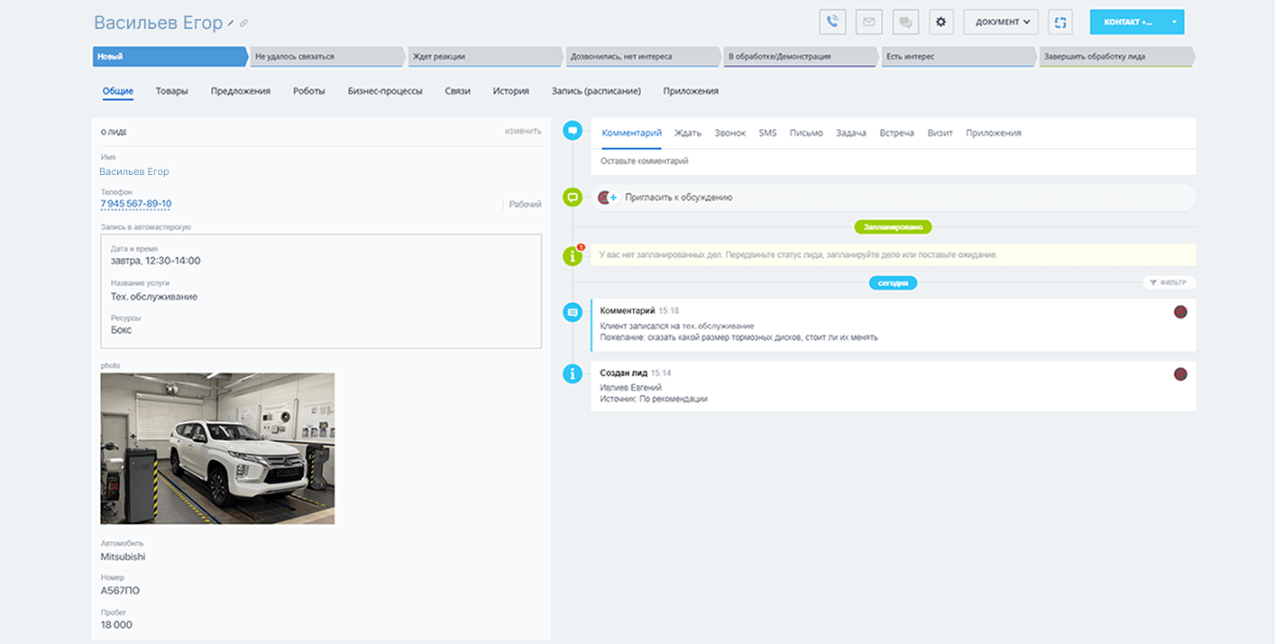1275x644 pixels.
Task: Click the 'Запланировано' timeline label
Action: pos(893,227)
